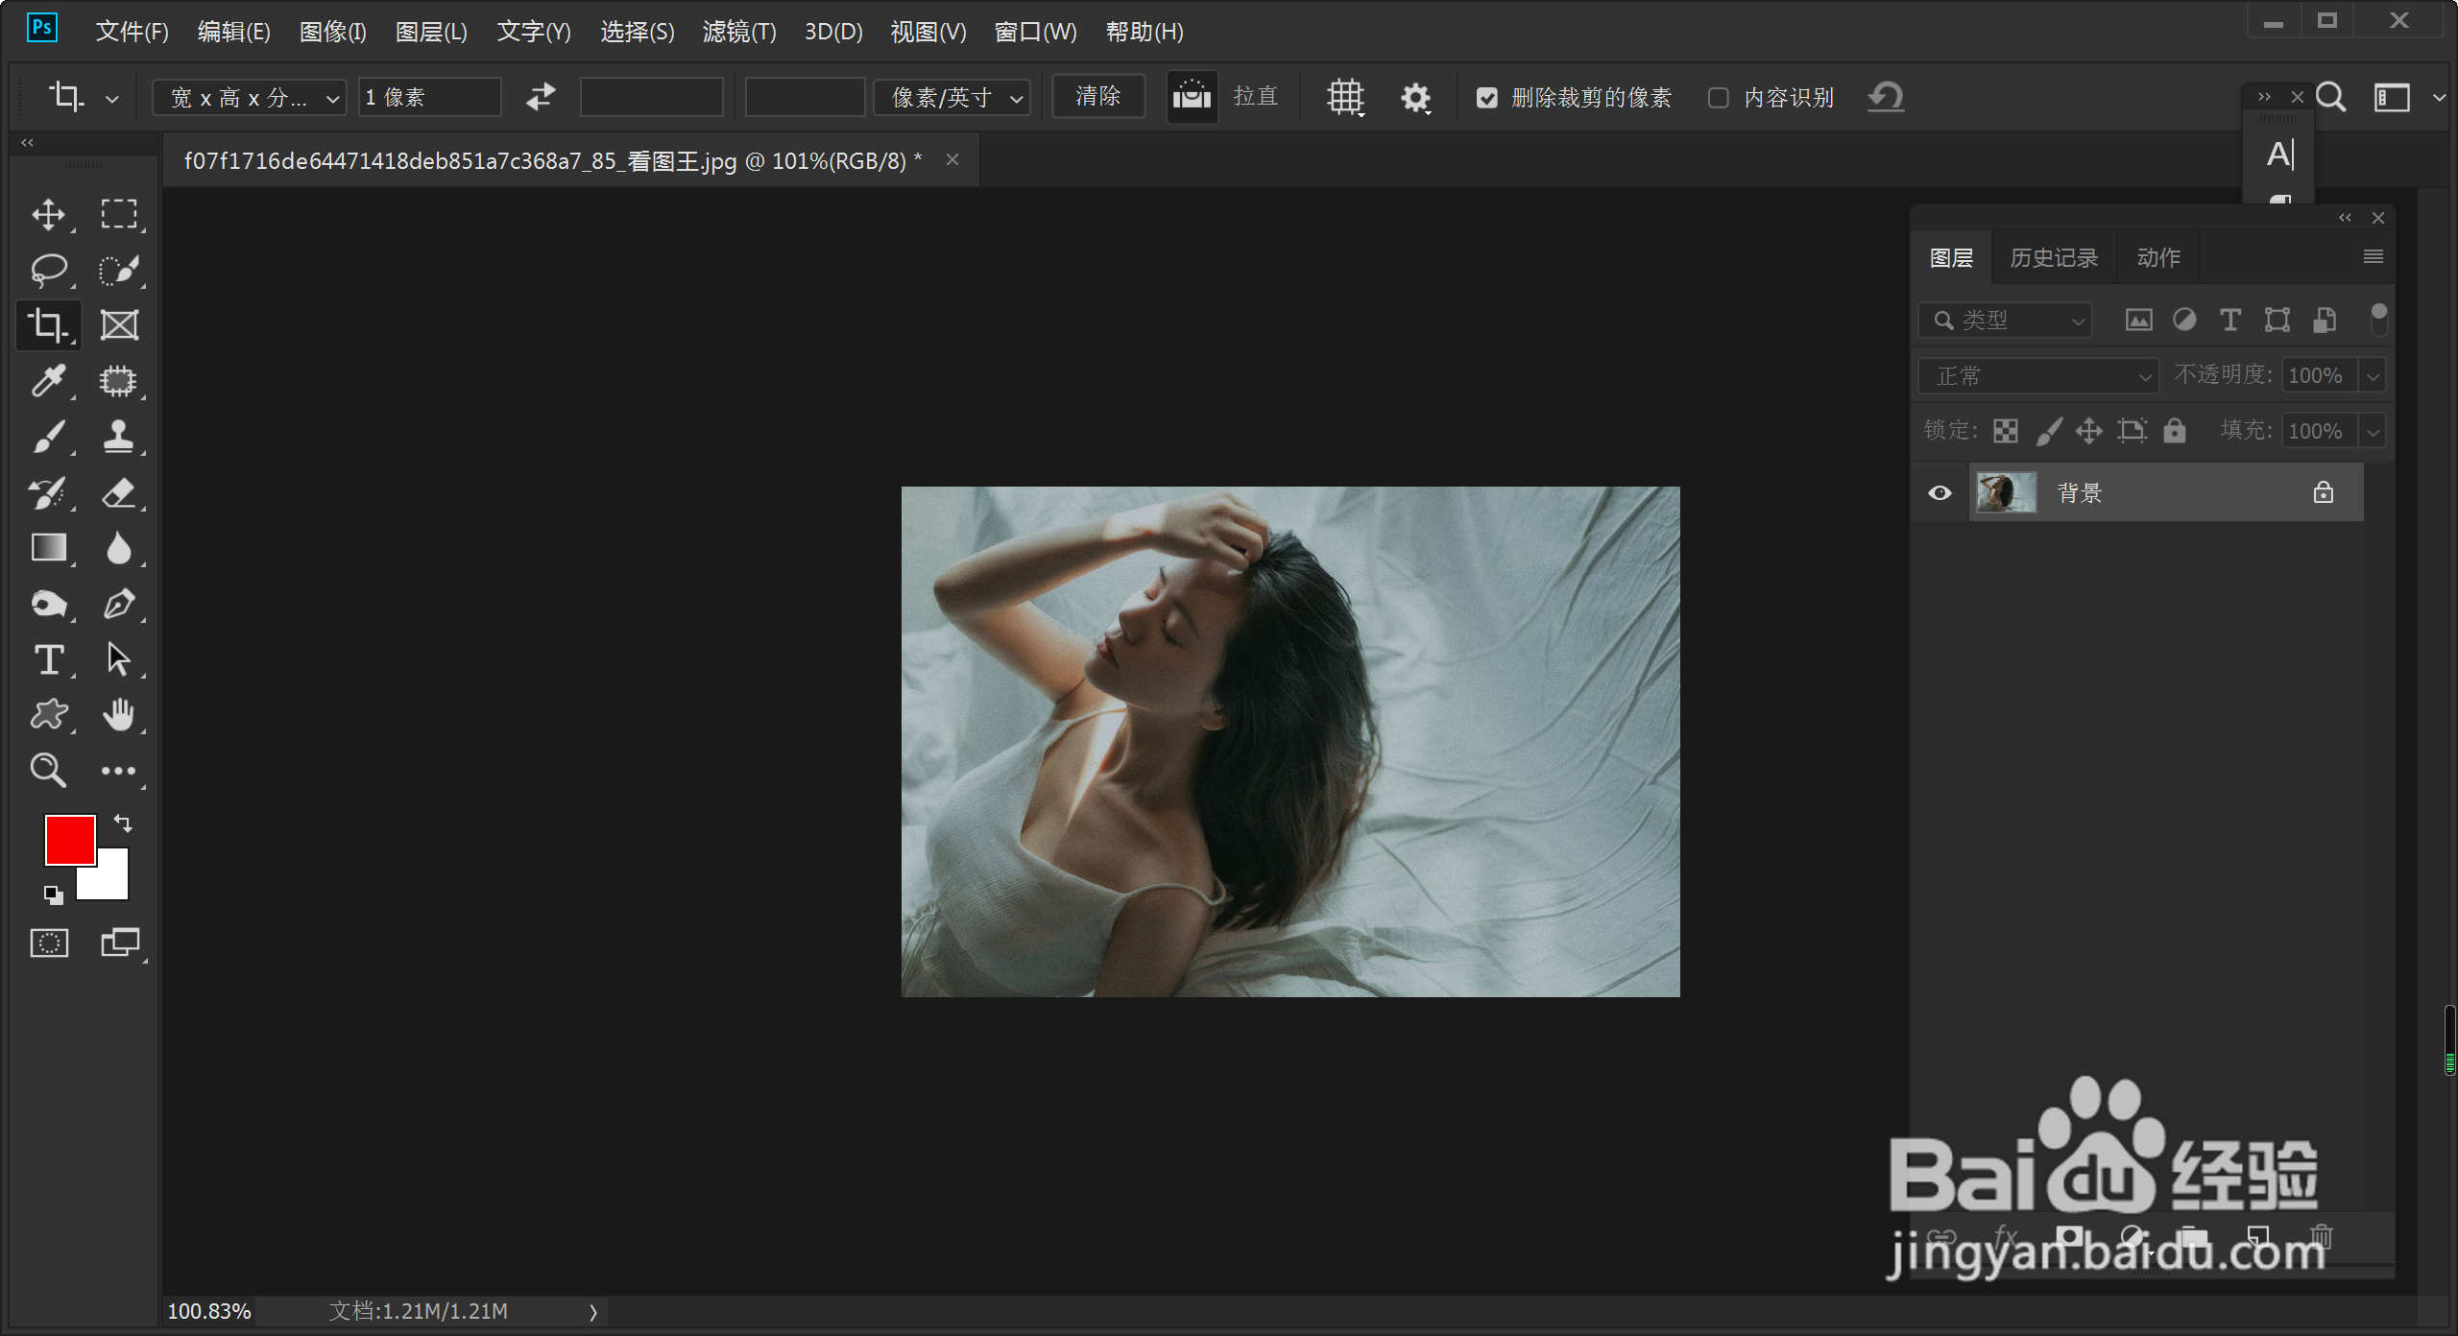Screen dimensions: 2458x1336
Task: Select the Lasso tool
Action: click(x=48, y=270)
